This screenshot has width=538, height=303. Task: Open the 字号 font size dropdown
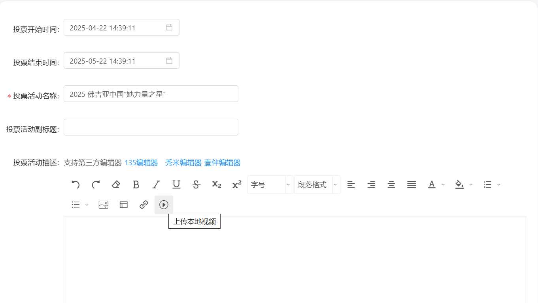pyautogui.click(x=270, y=184)
